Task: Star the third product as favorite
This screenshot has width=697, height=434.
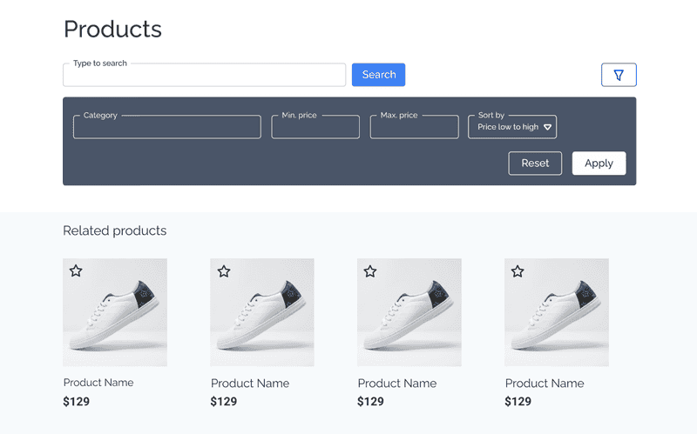Action: pos(370,271)
